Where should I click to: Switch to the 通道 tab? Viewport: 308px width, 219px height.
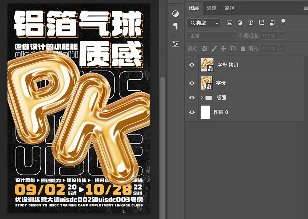[x=212, y=8]
